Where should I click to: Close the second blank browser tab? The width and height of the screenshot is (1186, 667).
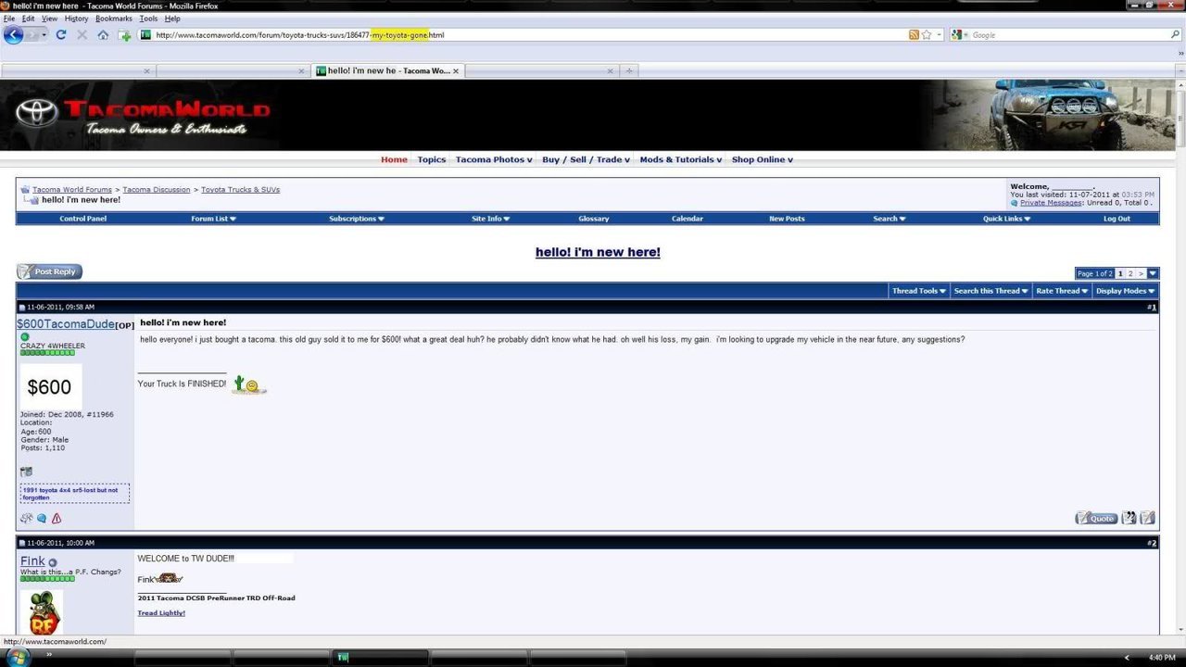(301, 70)
